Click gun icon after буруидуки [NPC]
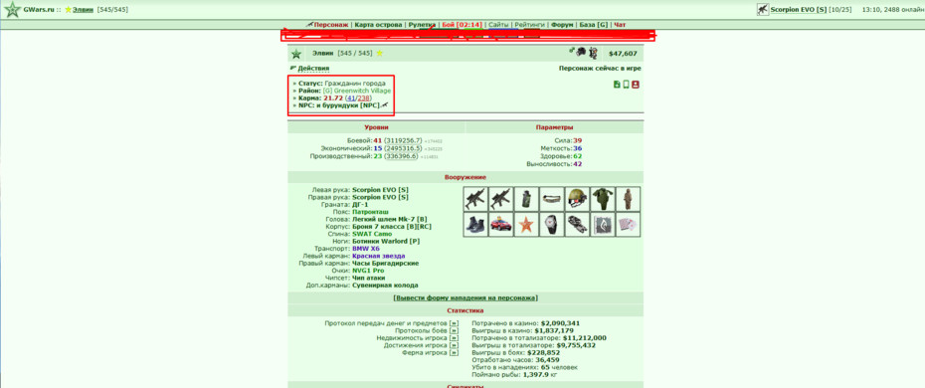925x388 pixels. (385, 105)
